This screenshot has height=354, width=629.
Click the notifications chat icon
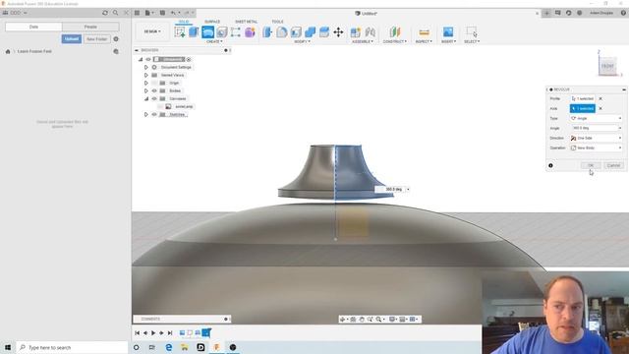[557, 13]
